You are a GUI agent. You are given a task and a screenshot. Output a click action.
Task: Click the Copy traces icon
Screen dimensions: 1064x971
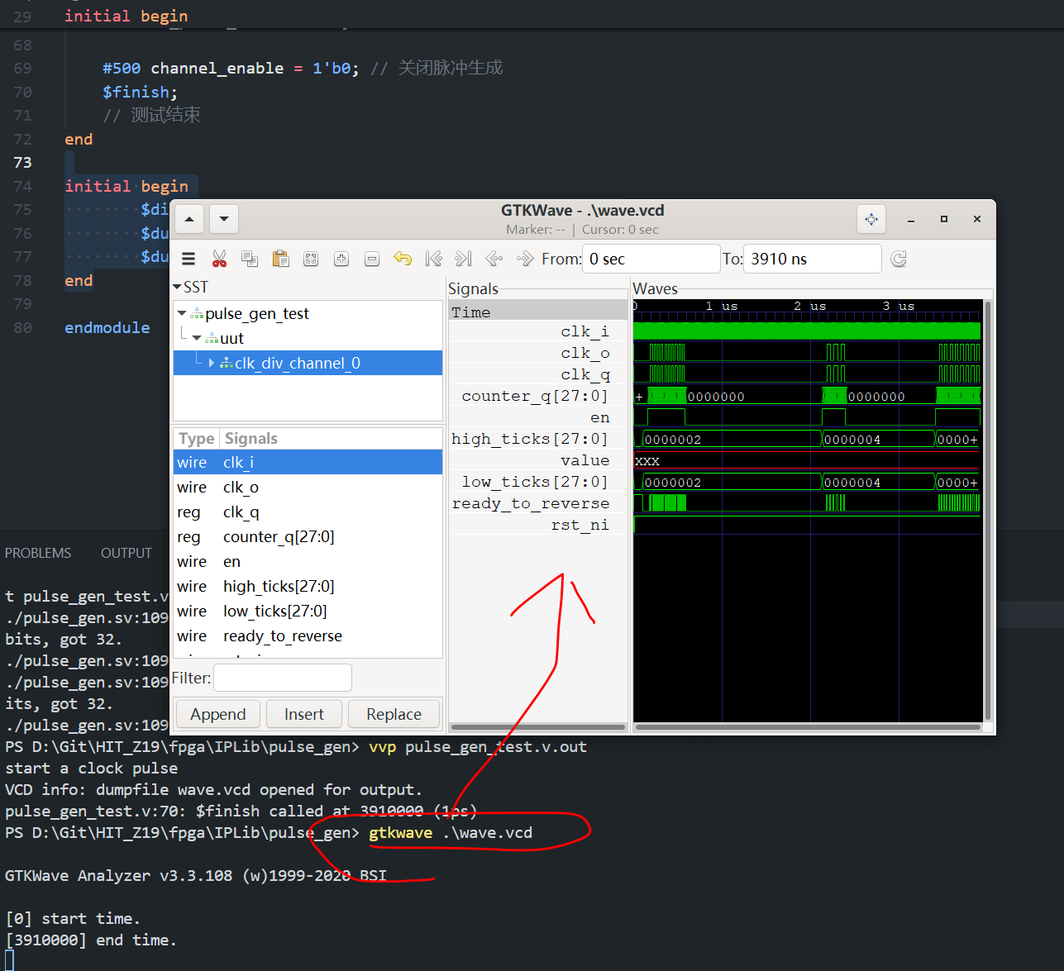250,259
